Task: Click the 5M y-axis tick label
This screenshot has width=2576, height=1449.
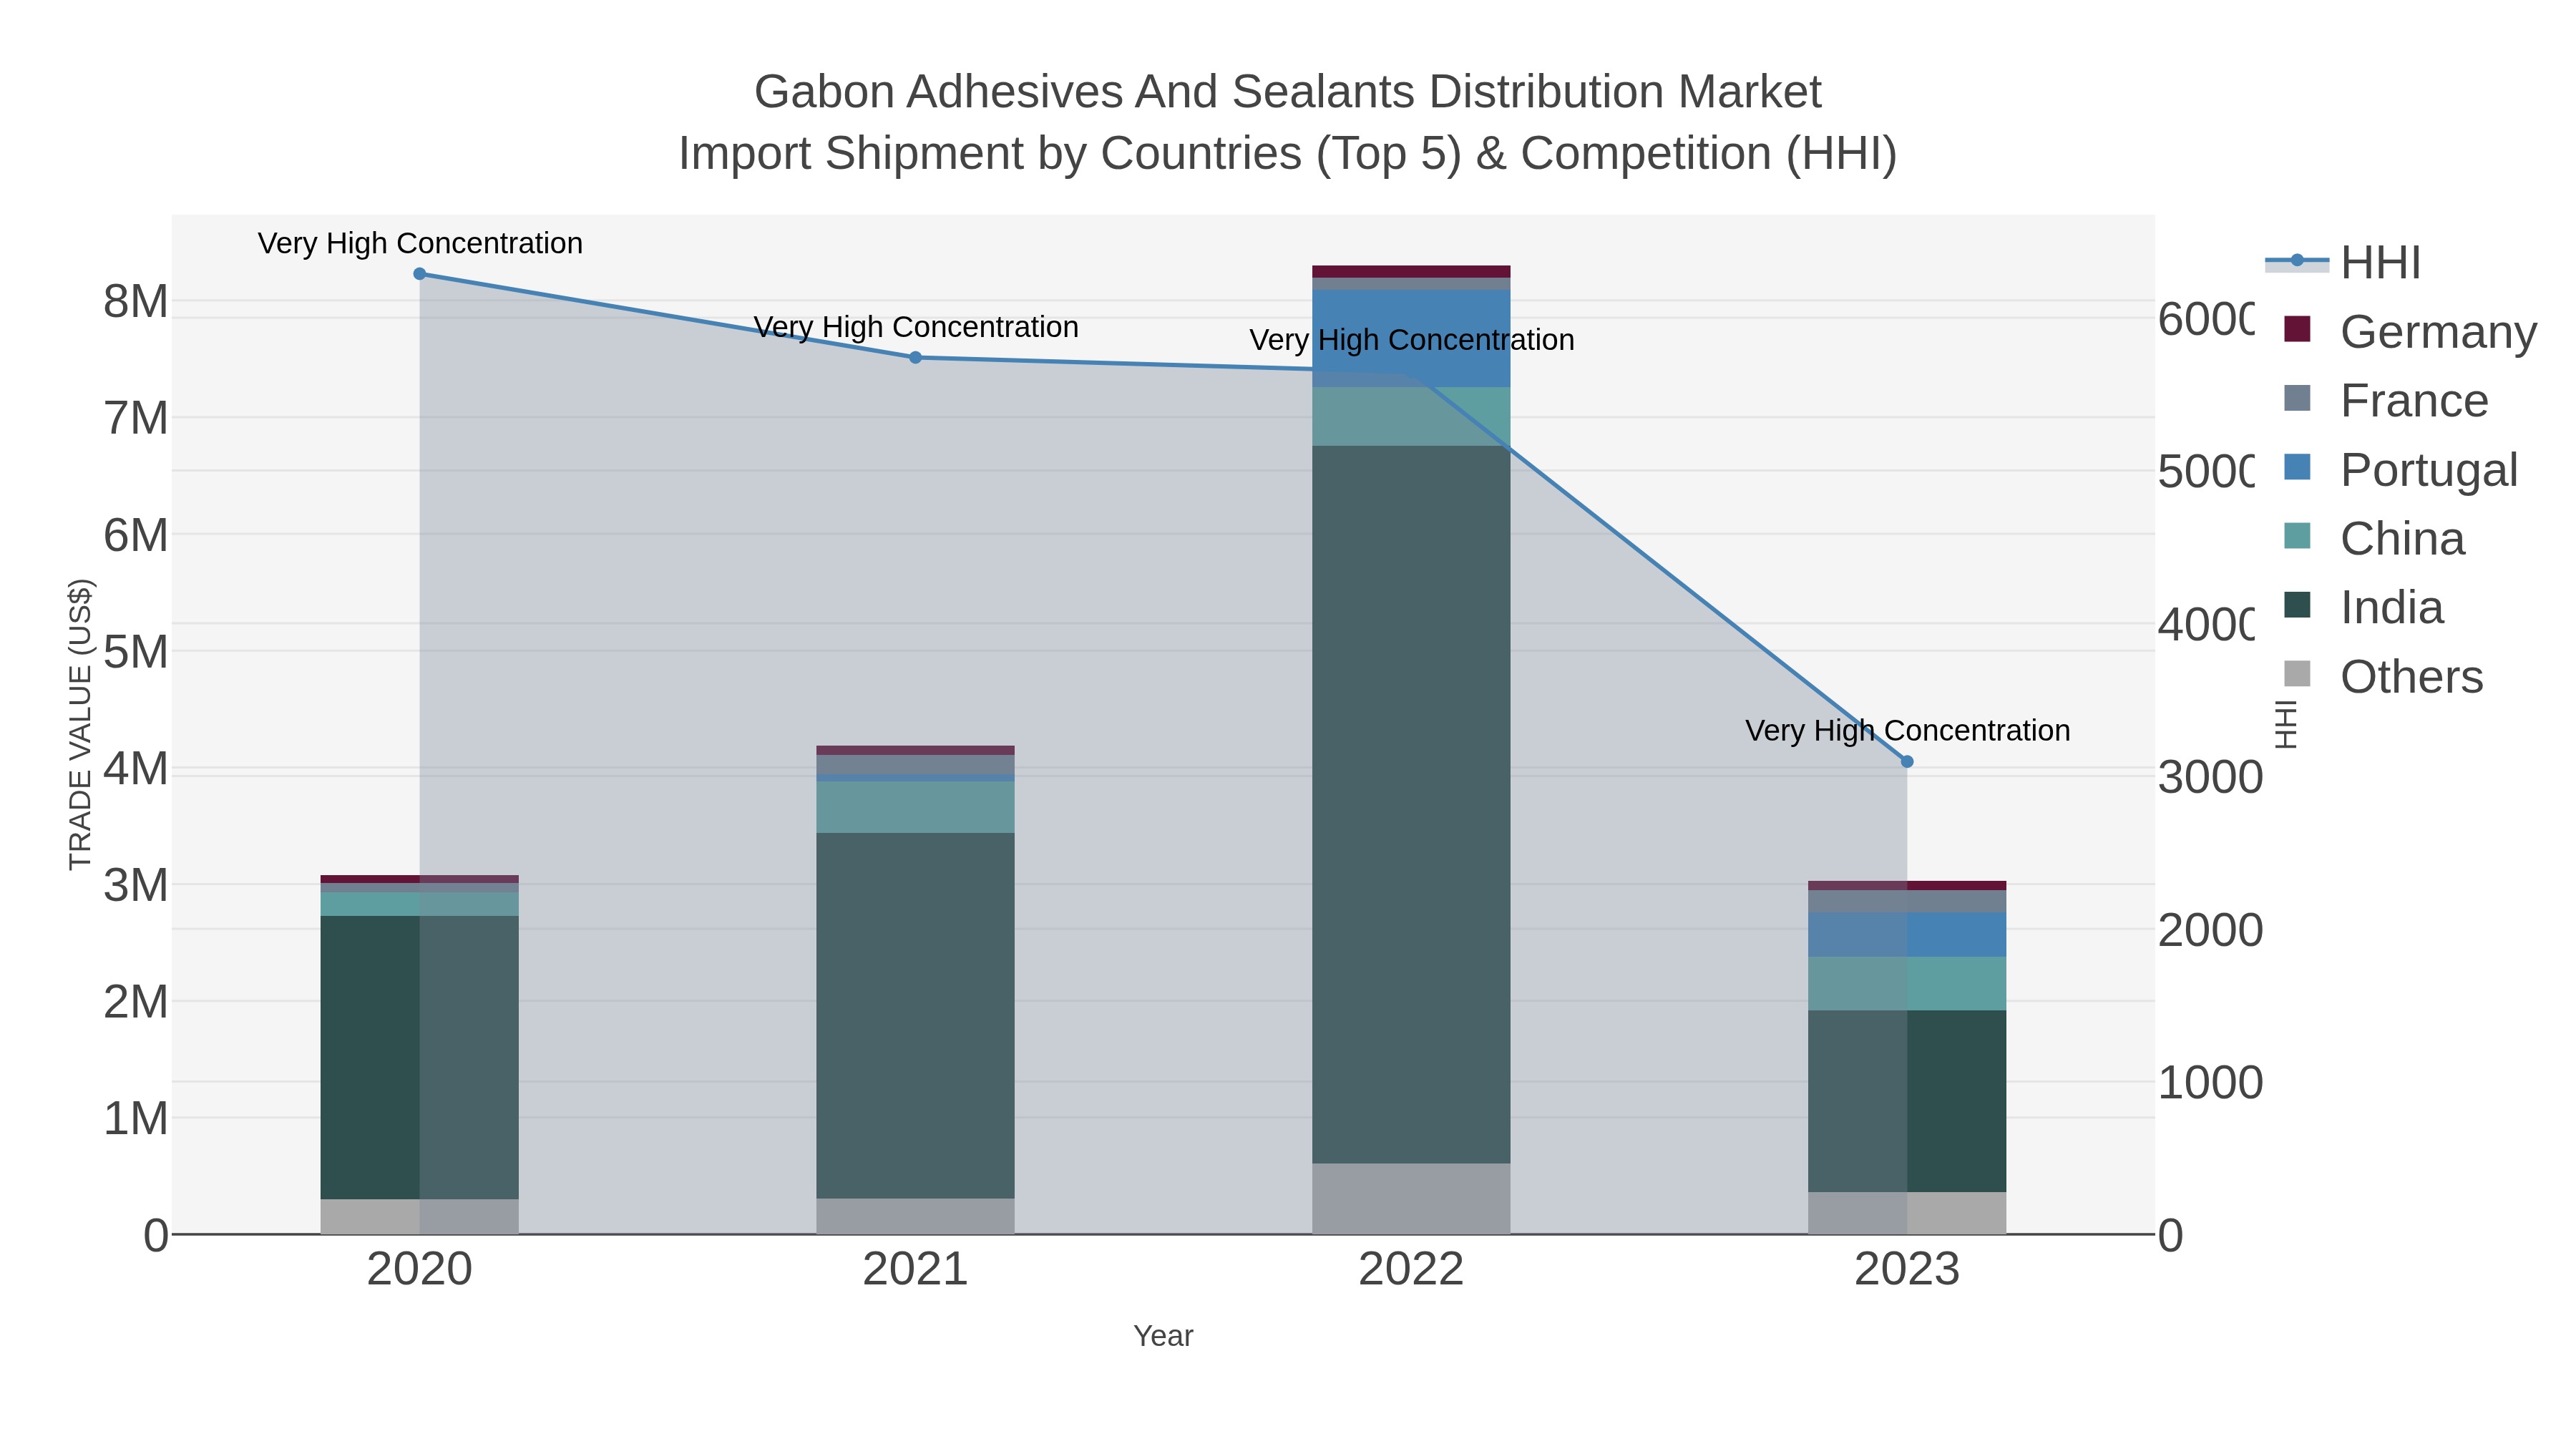Action: (136, 653)
